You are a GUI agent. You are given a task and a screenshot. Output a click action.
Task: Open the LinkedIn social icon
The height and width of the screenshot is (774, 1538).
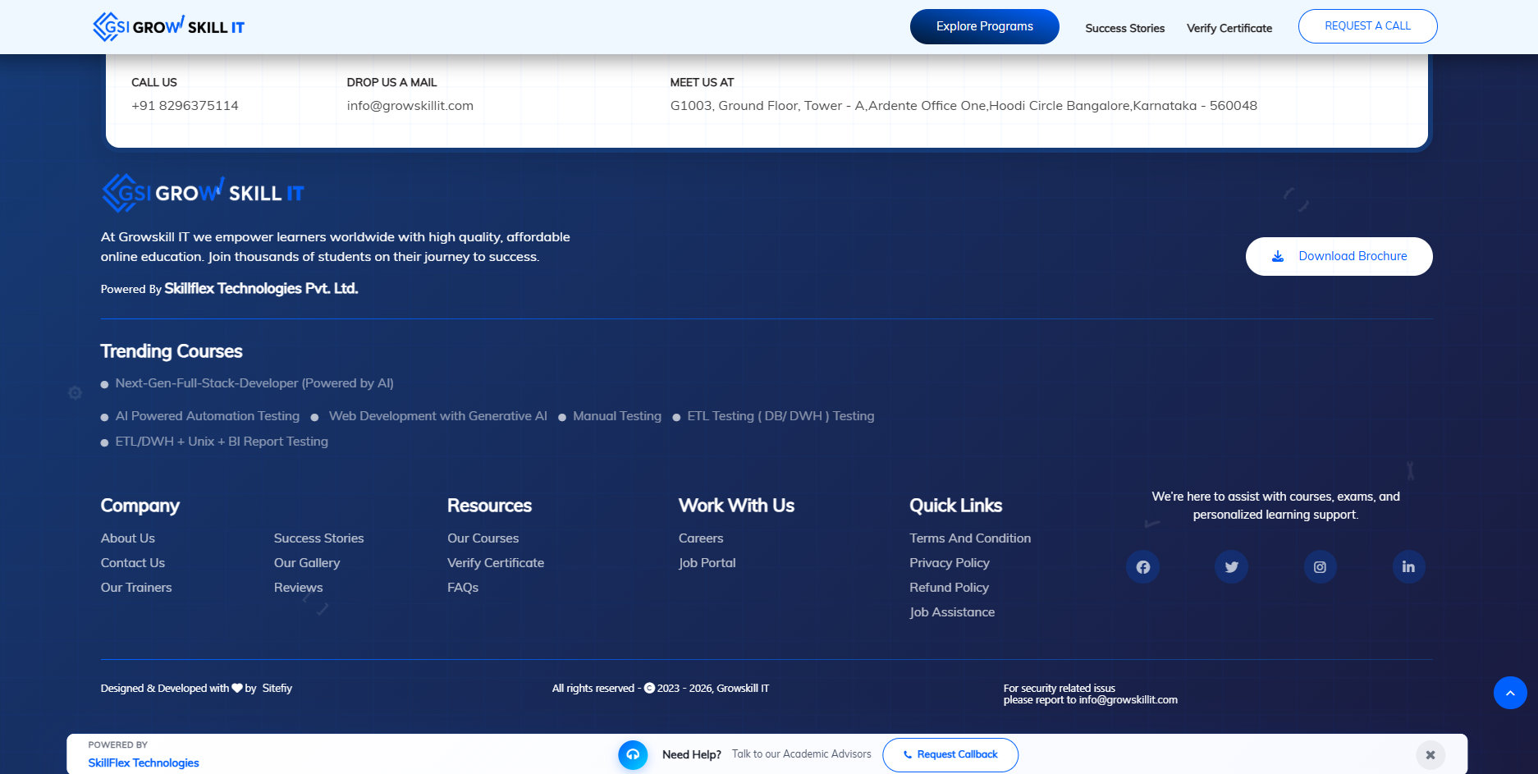click(1408, 567)
